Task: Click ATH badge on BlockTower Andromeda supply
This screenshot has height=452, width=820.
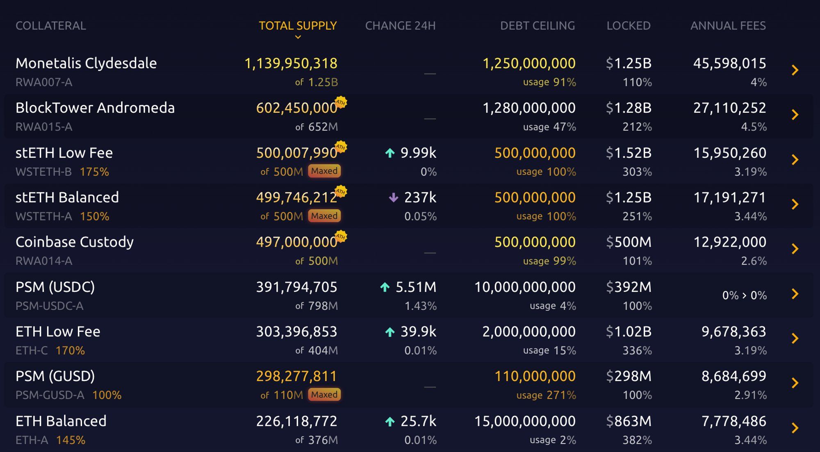Action: (x=341, y=102)
